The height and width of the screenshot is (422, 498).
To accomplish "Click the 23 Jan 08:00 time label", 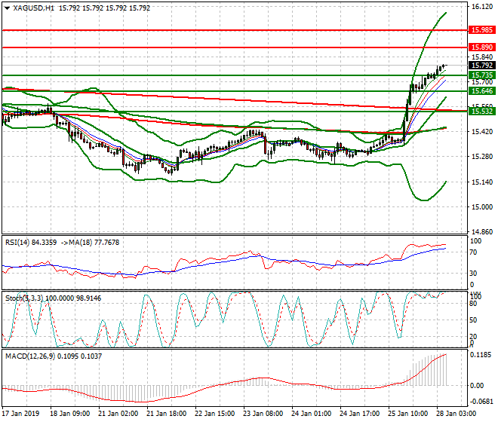I will click(262, 414).
